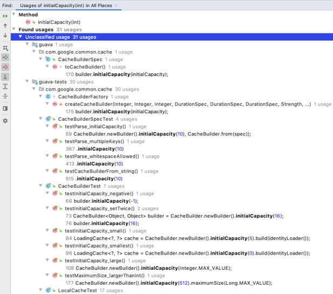Toggle the preview usages panel

(x=5, y=108)
